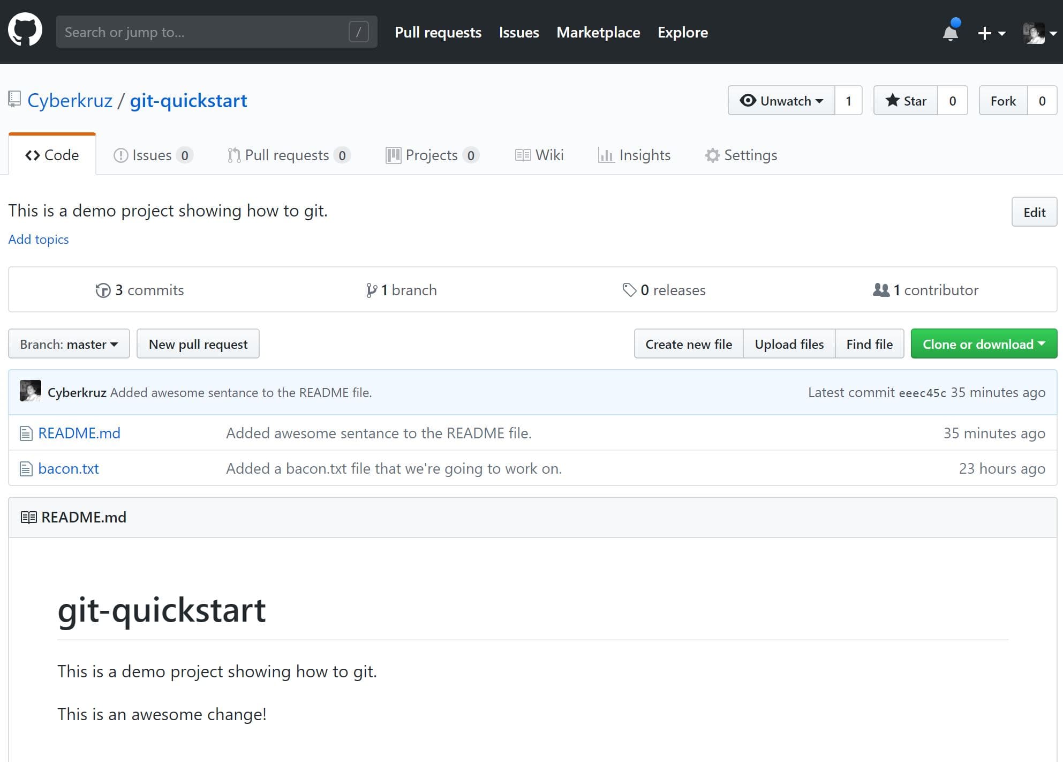Viewport: 1063px width, 762px height.
Task: Open Pull requests in top navigation
Action: pos(438,32)
